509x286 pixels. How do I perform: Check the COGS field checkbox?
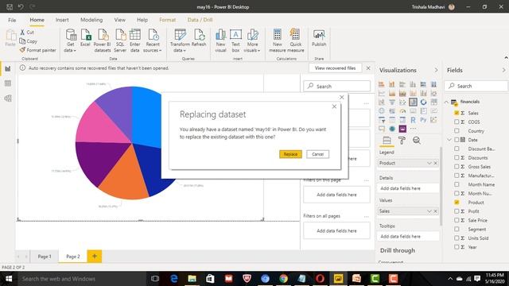pyautogui.click(x=457, y=122)
